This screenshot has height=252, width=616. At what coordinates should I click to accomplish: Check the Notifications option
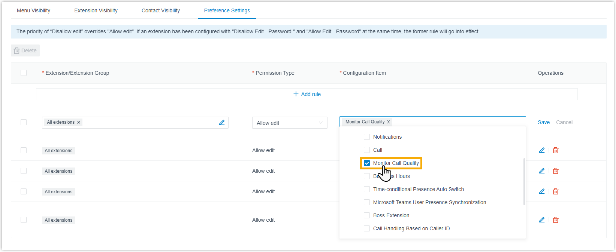pyautogui.click(x=367, y=137)
